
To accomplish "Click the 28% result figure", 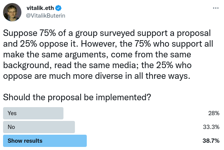I will tap(214, 113).
